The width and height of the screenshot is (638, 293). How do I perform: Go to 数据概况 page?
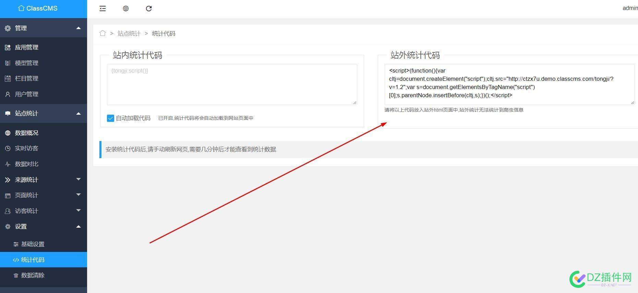pos(44,133)
